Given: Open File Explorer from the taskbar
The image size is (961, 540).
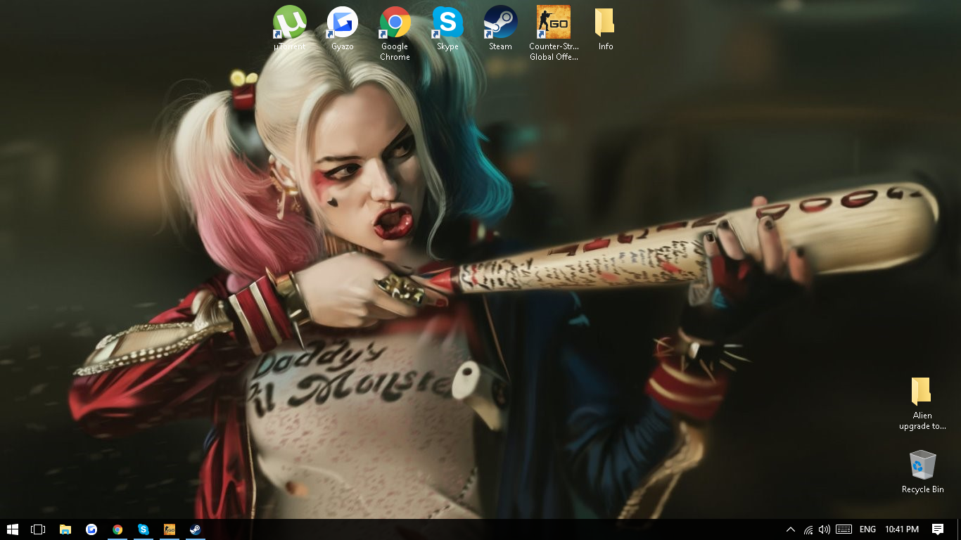Looking at the screenshot, I should [65, 529].
